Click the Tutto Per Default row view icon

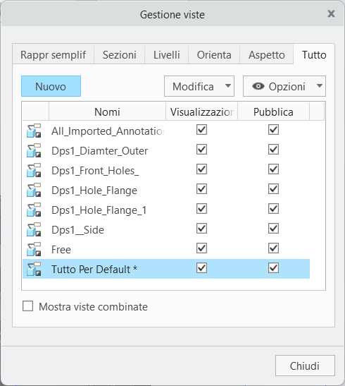pos(34,269)
